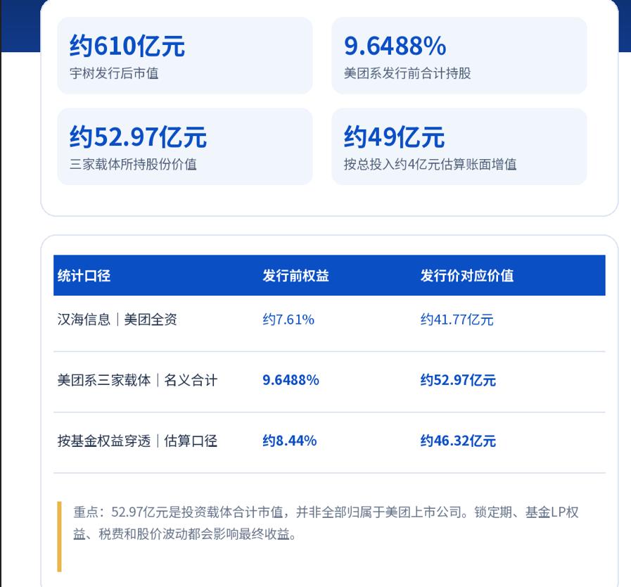
Task: Select the 宇树发行后市值 caption
Action: click(x=114, y=73)
